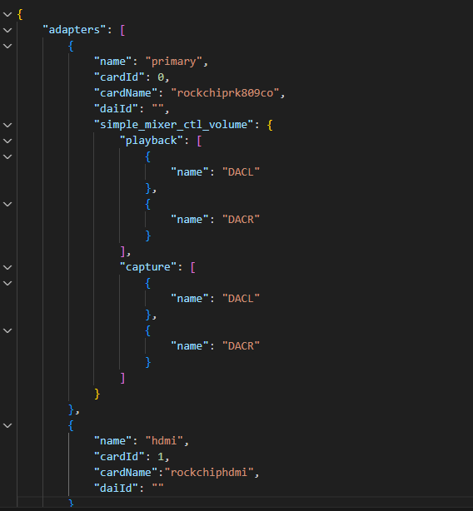Fold the playback DACR object chevron

tap(7, 205)
